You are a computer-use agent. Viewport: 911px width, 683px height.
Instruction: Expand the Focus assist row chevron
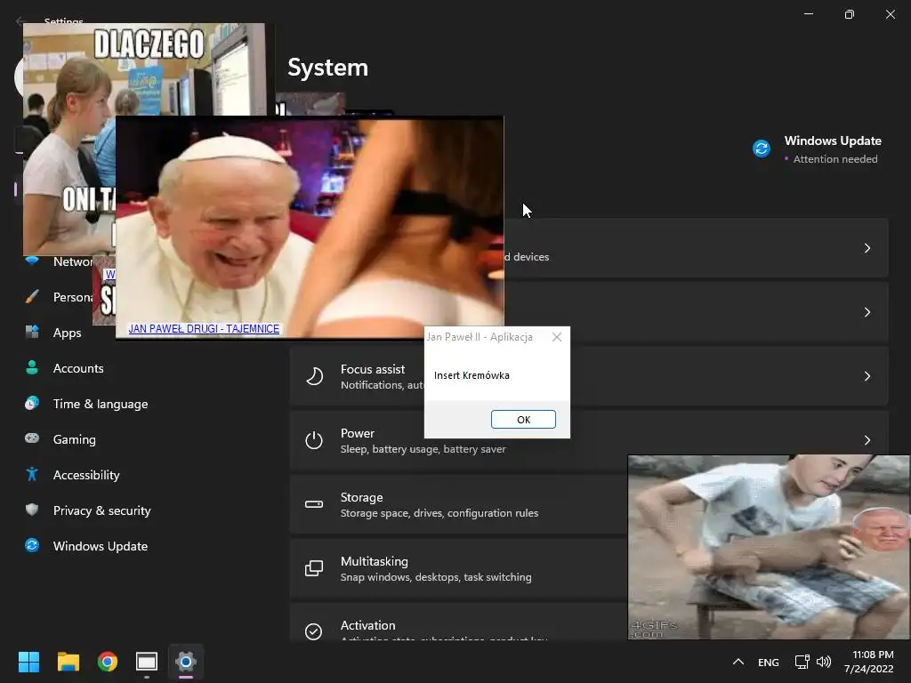[x=867, y=376]
